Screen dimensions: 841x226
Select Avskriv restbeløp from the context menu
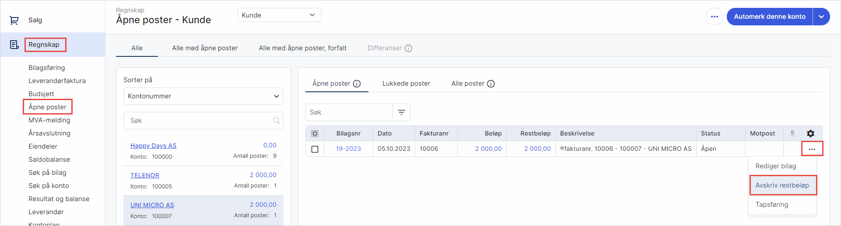(x=782, y=185)
